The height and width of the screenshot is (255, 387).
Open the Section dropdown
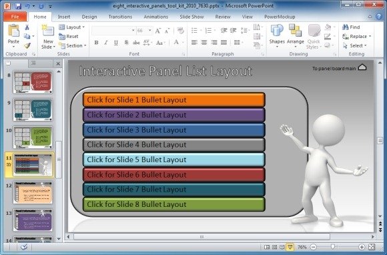pos(73,45)
